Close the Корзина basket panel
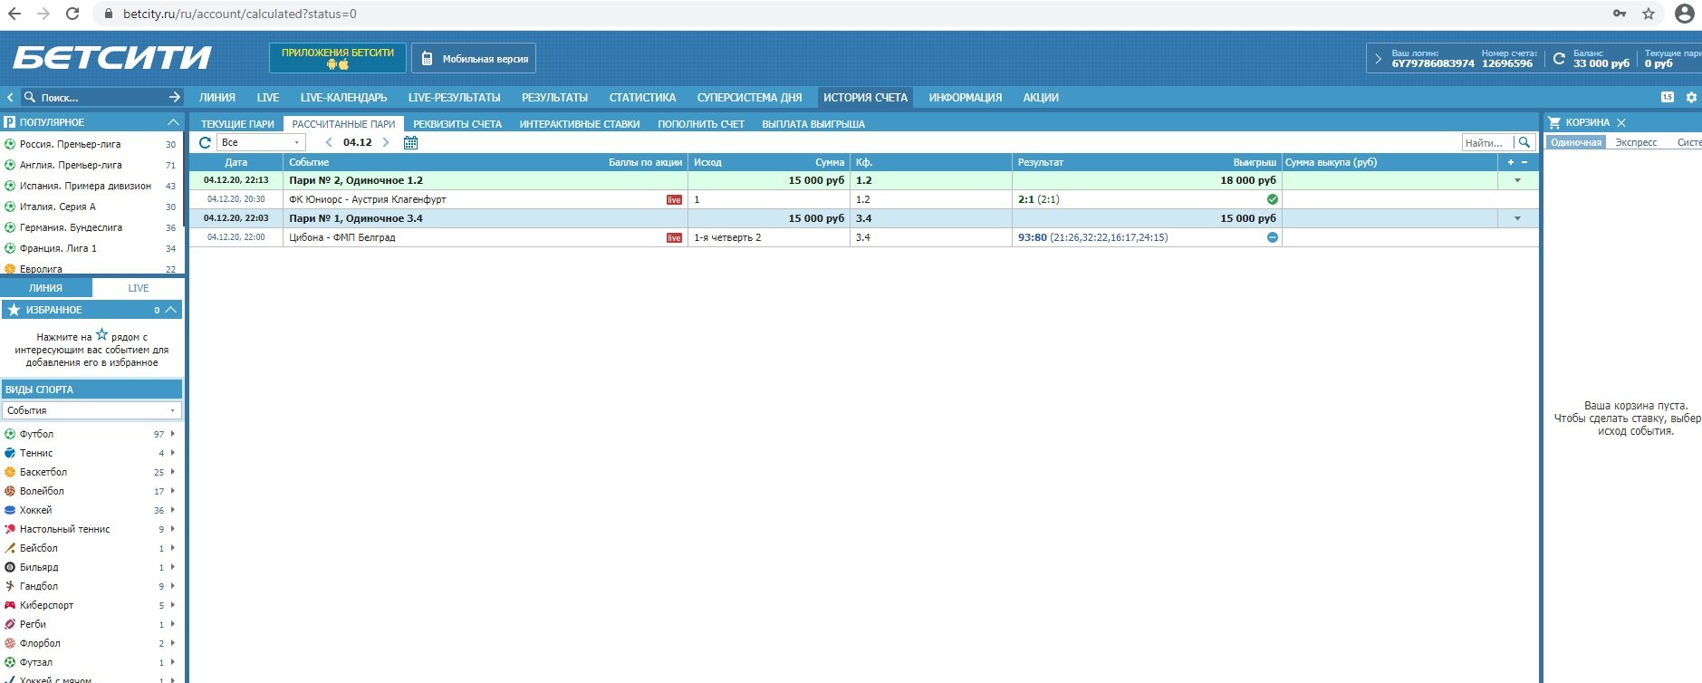1702x683 pixels. click(1621, 122)
